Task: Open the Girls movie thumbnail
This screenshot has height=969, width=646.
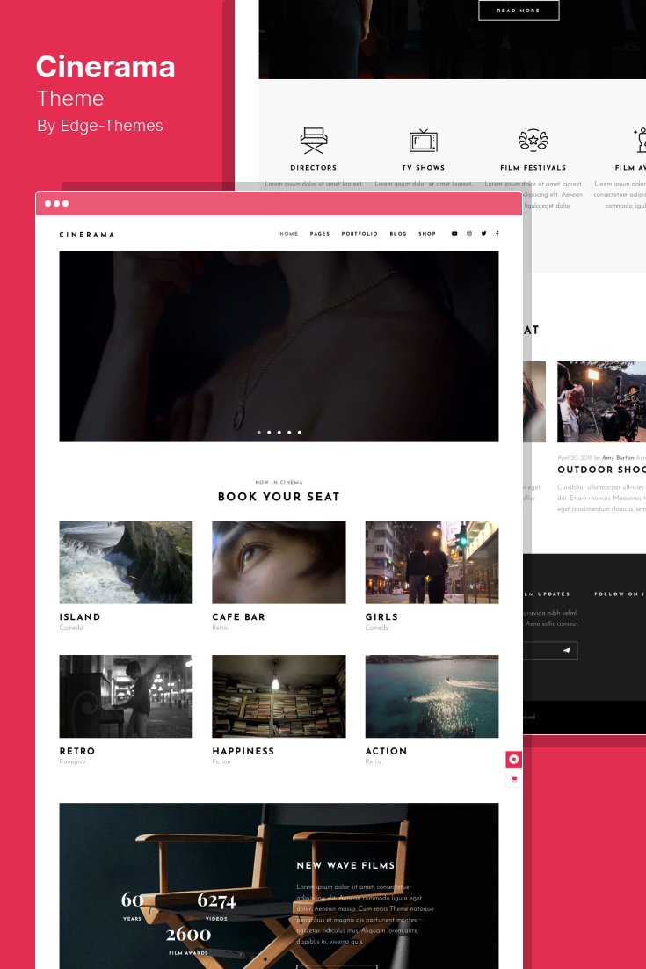Action: click(432, 563)
